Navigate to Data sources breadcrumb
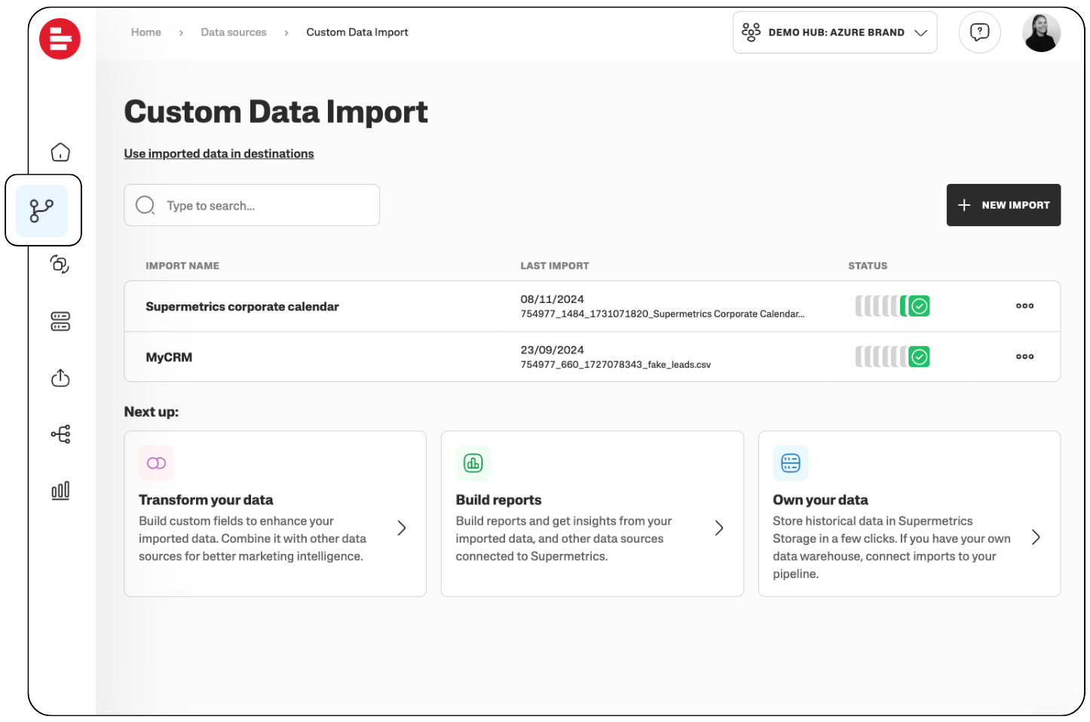 coord(234,32)
